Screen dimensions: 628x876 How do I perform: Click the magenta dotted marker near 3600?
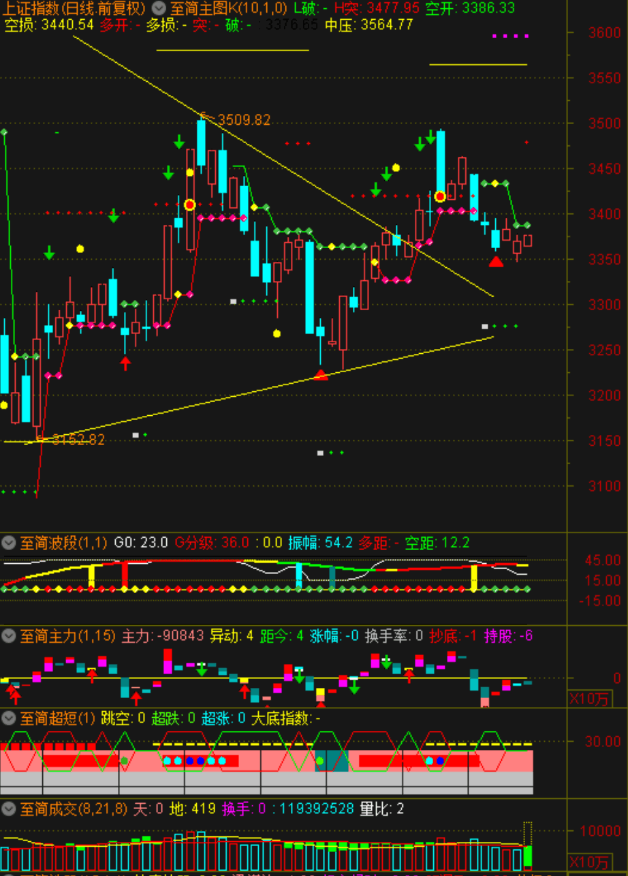point(510,35)
